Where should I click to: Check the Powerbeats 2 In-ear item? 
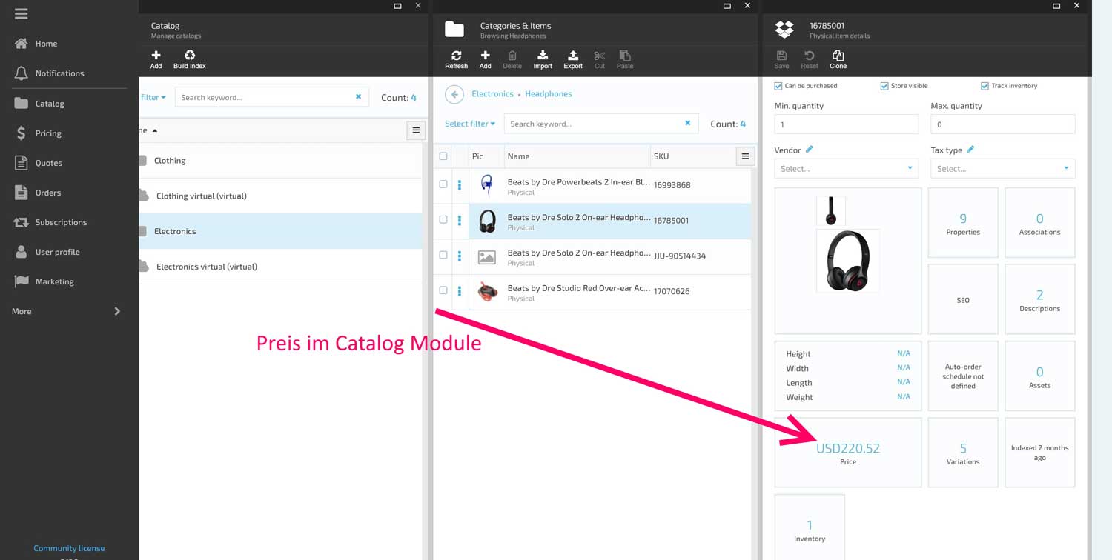click(x=443, y=184)
